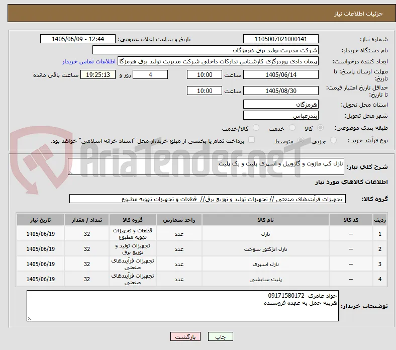The height and width of the screenshot is (350, 396).
Task: Click need date 1405/06/19 in row 1
Action: click(40, 234)
